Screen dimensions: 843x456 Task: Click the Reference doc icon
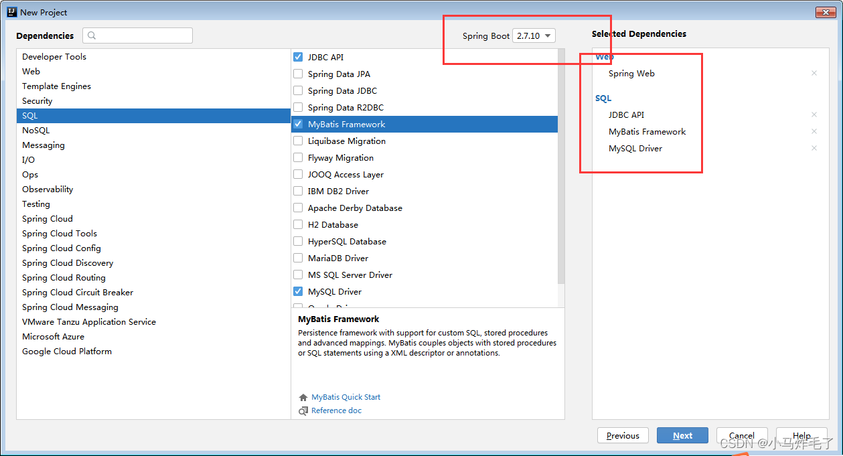pyautogui.click(x=303, y=411)
